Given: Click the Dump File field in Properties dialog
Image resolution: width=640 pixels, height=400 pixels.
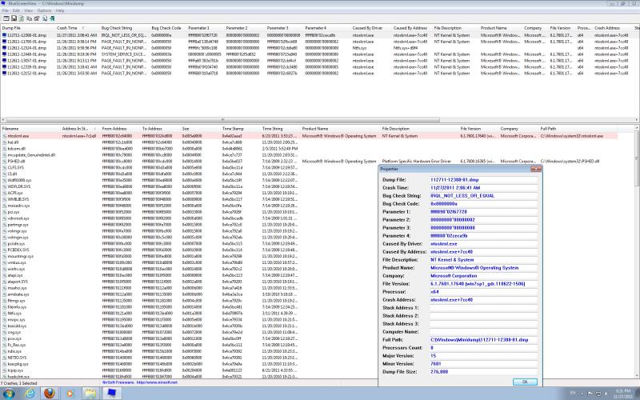Looking at the screenshot, I should click(x=483, y=179).
